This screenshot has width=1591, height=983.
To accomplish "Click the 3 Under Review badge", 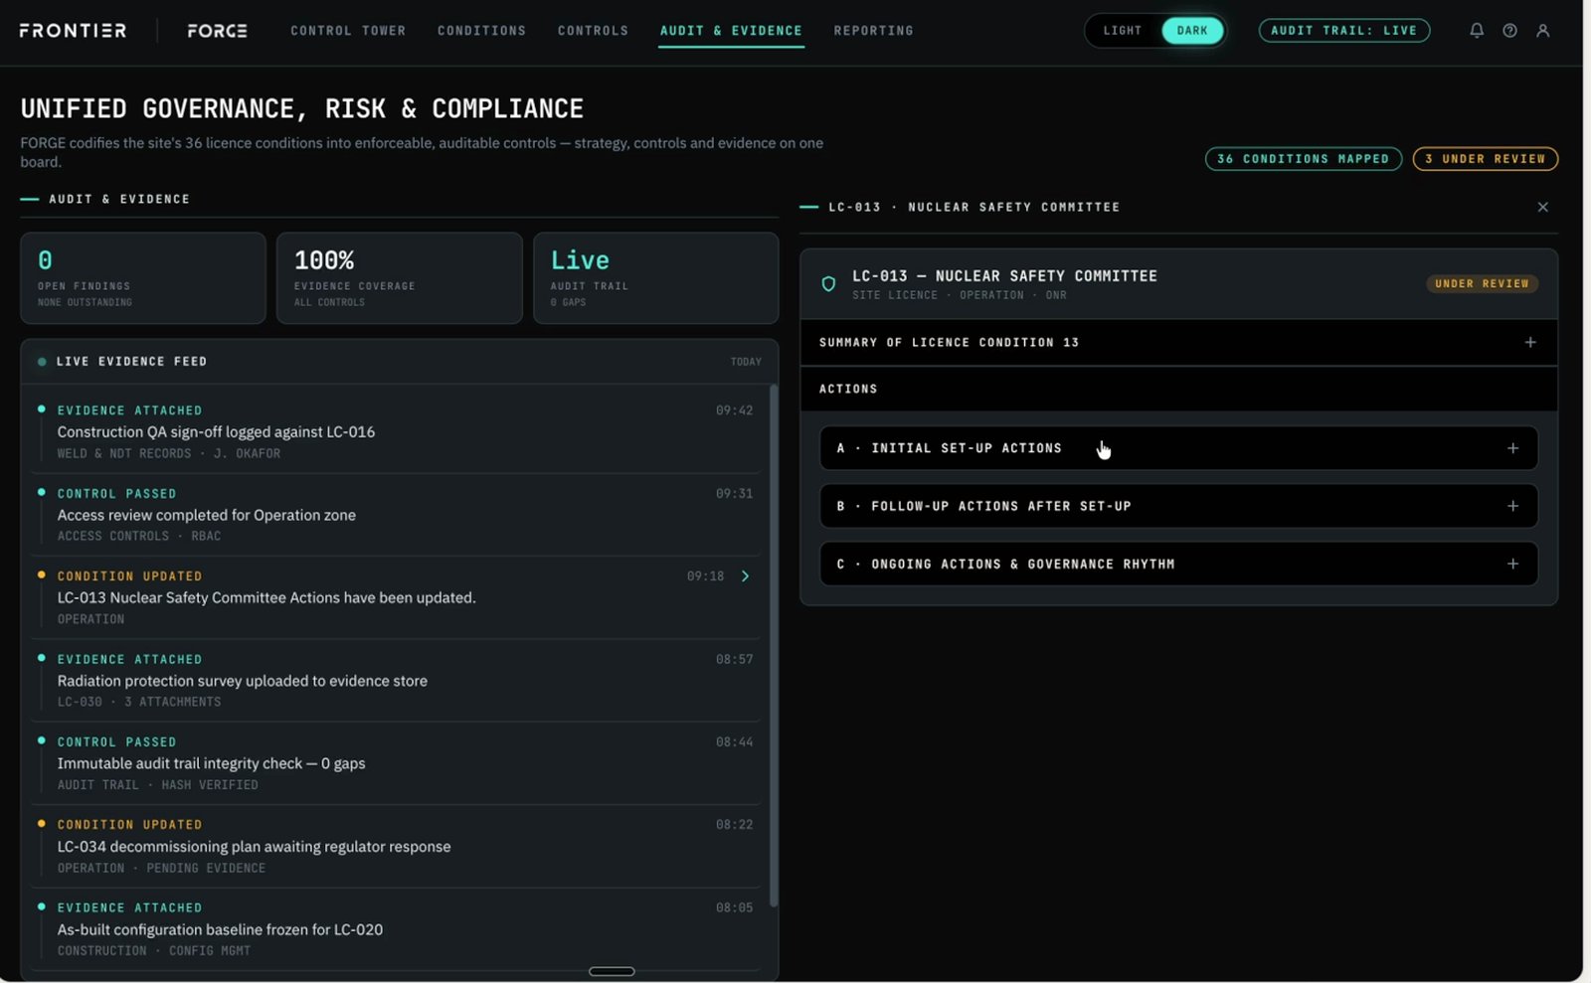I will [x=1486, y=159].
